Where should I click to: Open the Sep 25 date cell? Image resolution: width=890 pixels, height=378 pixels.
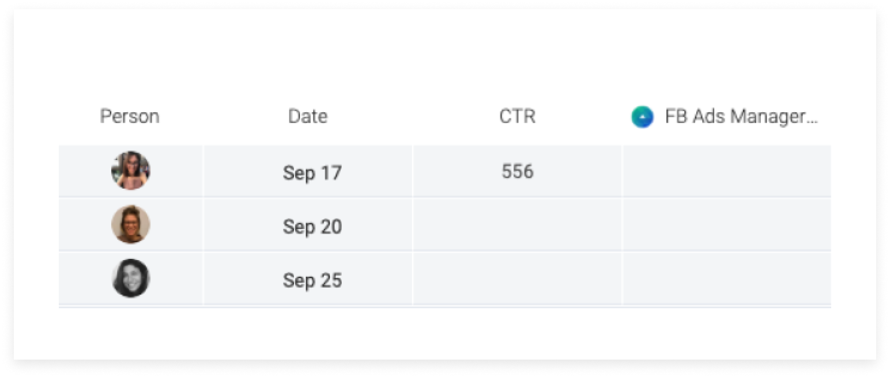[x=308, y=279]
